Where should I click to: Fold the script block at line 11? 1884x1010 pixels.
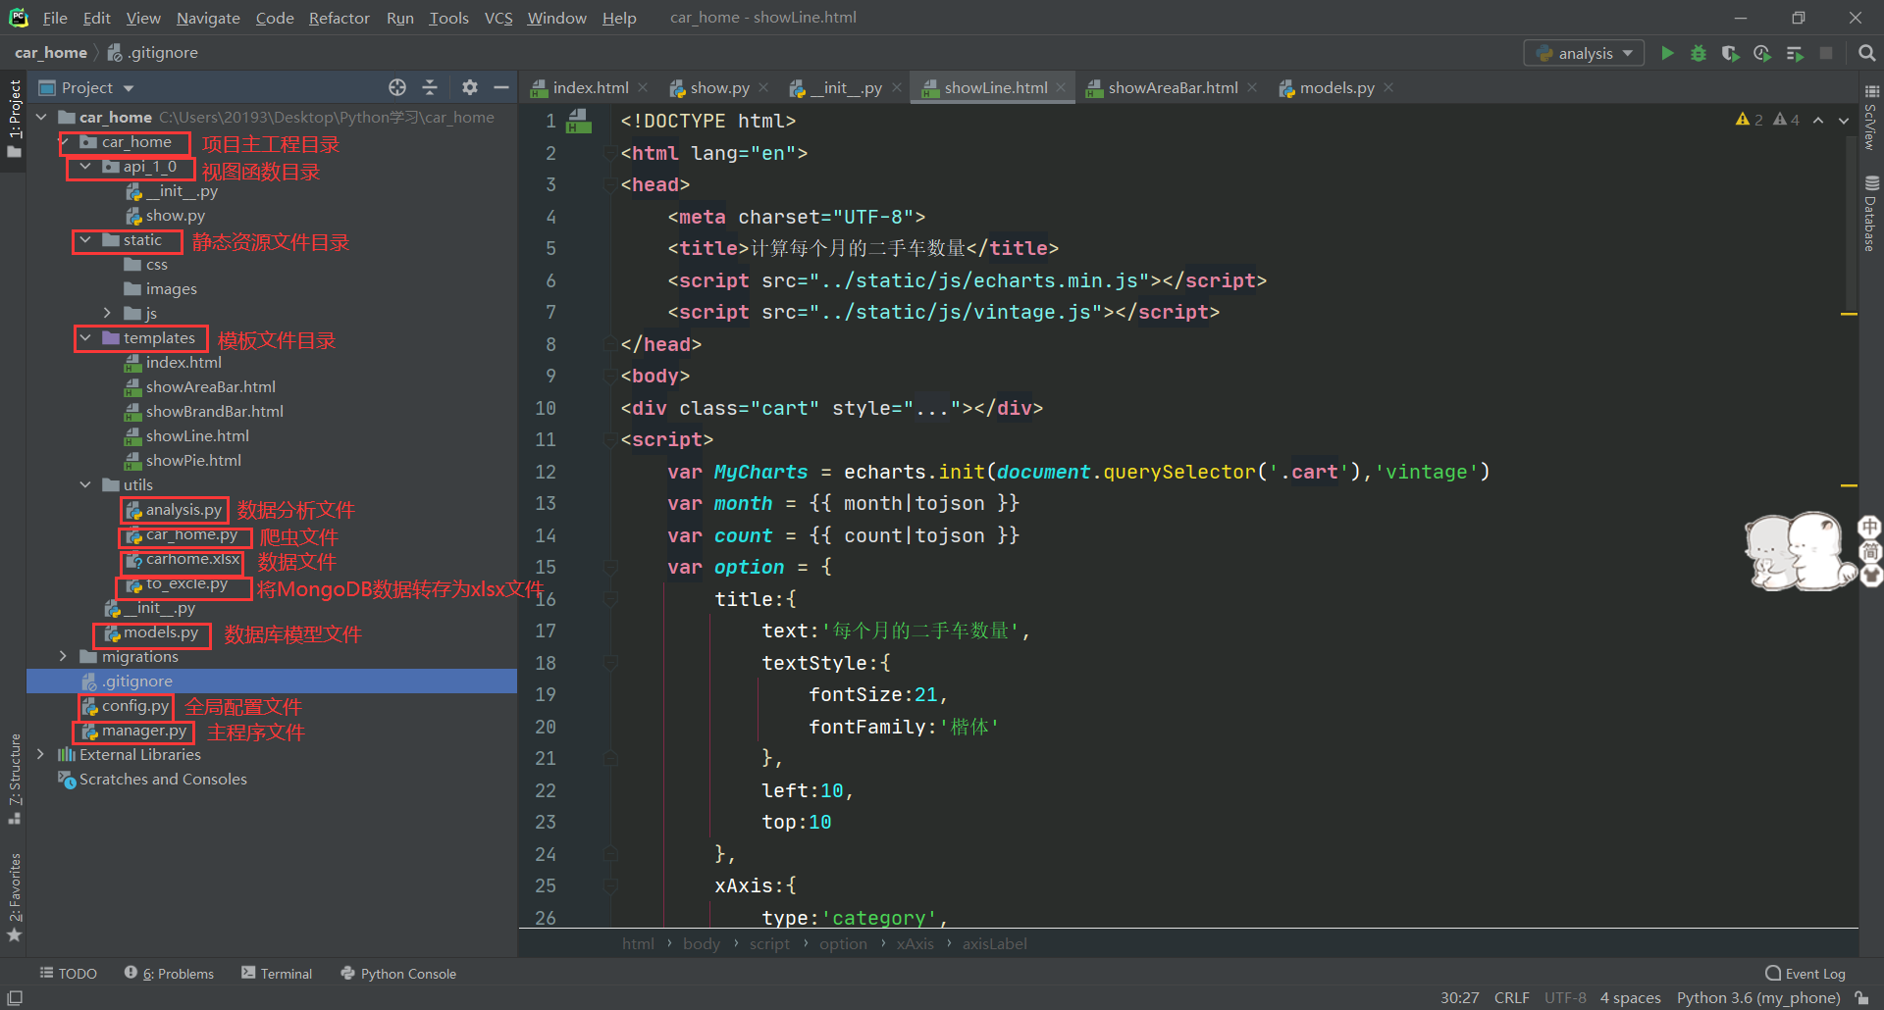pyautogui.click(x=609, y=439)
